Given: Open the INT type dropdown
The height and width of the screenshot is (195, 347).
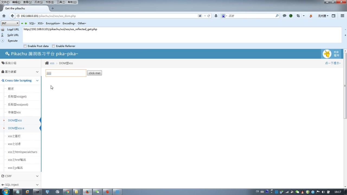Looking at the screenshot, I should point(10,23).
